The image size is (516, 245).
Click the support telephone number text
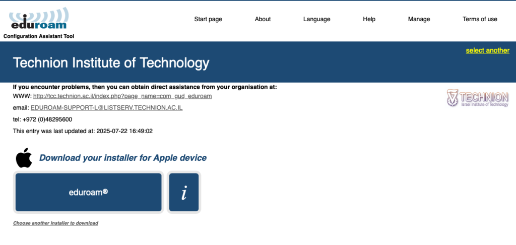(42, 119)
